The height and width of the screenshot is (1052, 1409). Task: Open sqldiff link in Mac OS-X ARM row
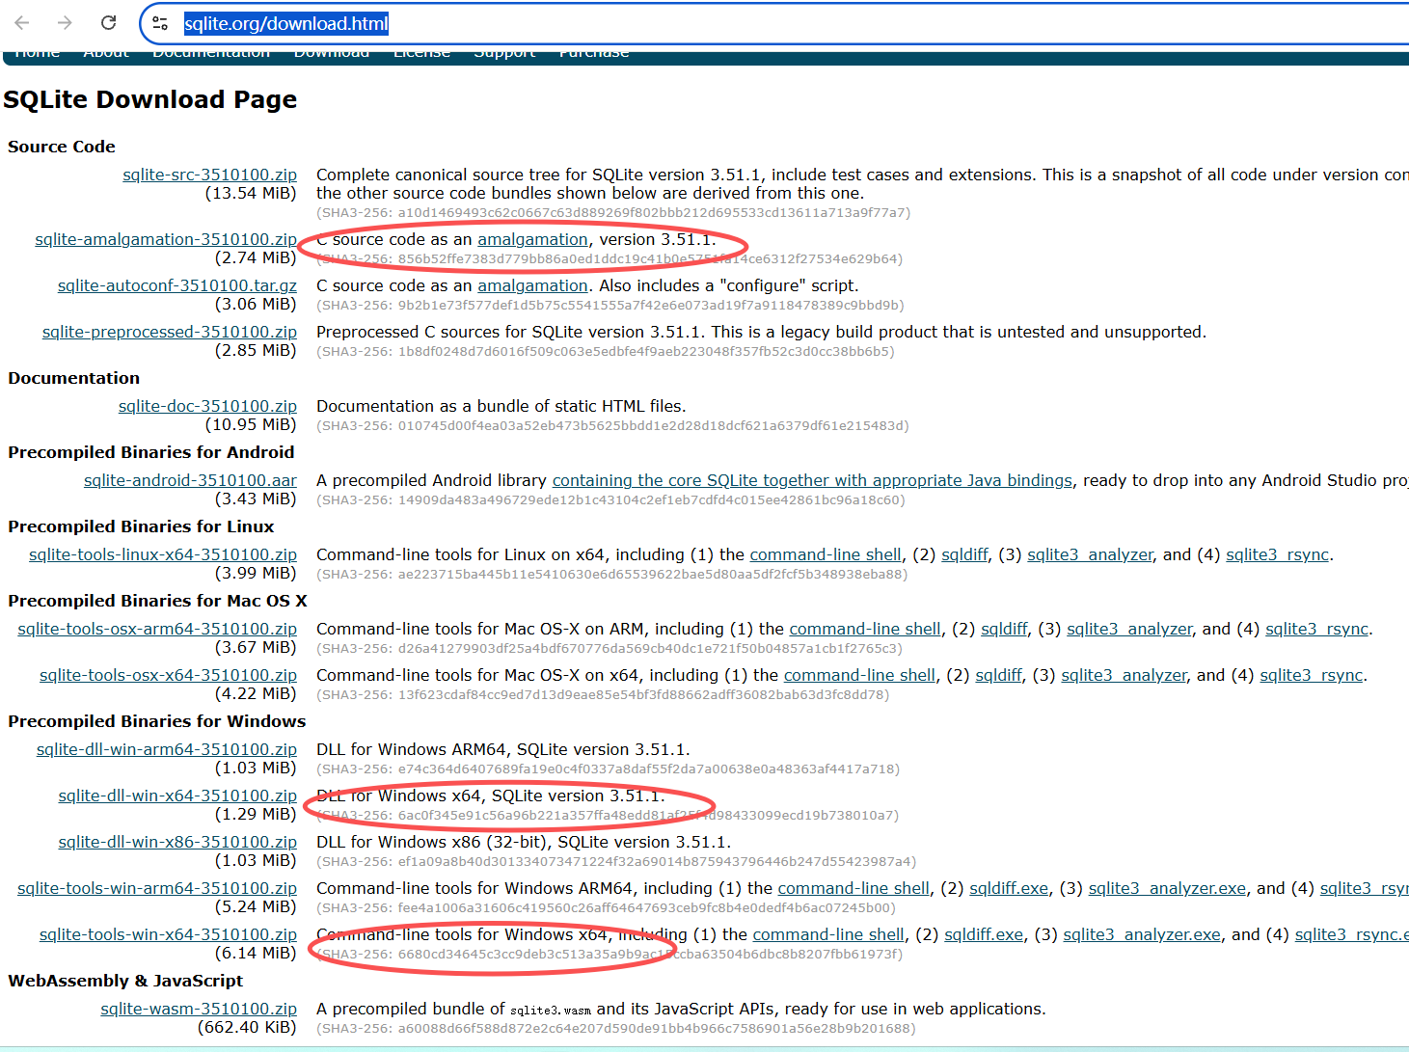[1004, 629]
